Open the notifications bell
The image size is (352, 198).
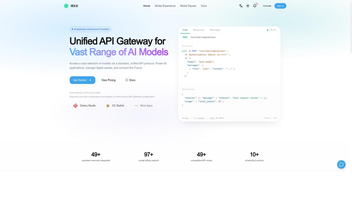255,6
